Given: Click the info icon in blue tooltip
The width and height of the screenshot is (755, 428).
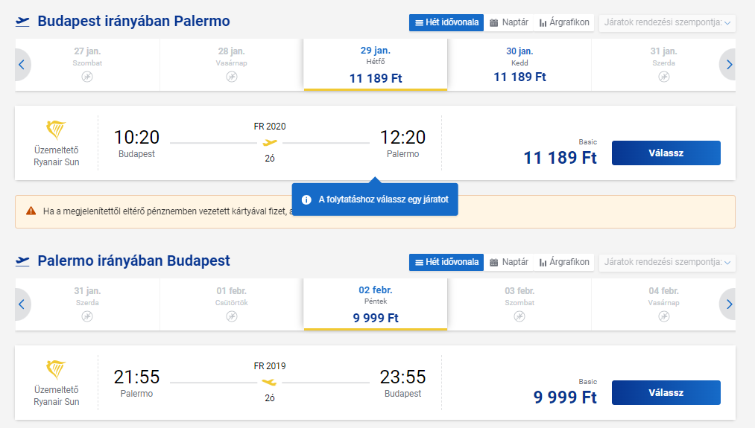Looking at the screenshot, I should point(306,199).
